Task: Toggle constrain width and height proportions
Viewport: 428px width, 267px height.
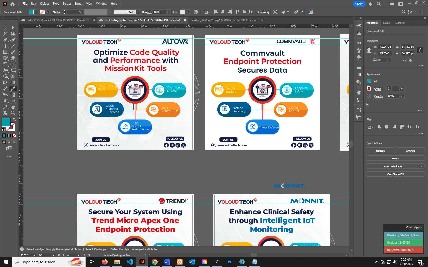Action: pos(420,50)
